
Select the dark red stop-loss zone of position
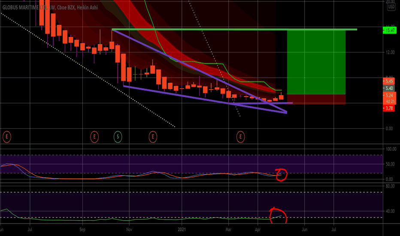pyautogui.click(x=316, y=99)
